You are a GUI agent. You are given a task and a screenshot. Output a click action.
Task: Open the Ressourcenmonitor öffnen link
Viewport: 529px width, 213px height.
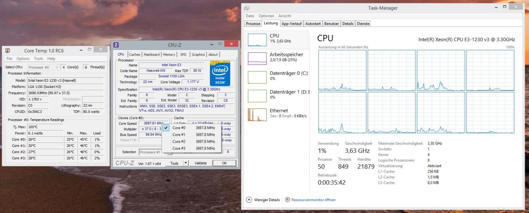pyautogui.click(x=313, y=200)
